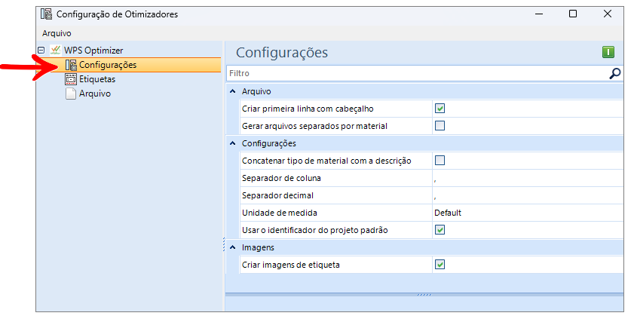The height and width of the screenshot is (322, 634).
Task: Check Concatenar tipo de material com a descrição
Action: tap(440, 161)
